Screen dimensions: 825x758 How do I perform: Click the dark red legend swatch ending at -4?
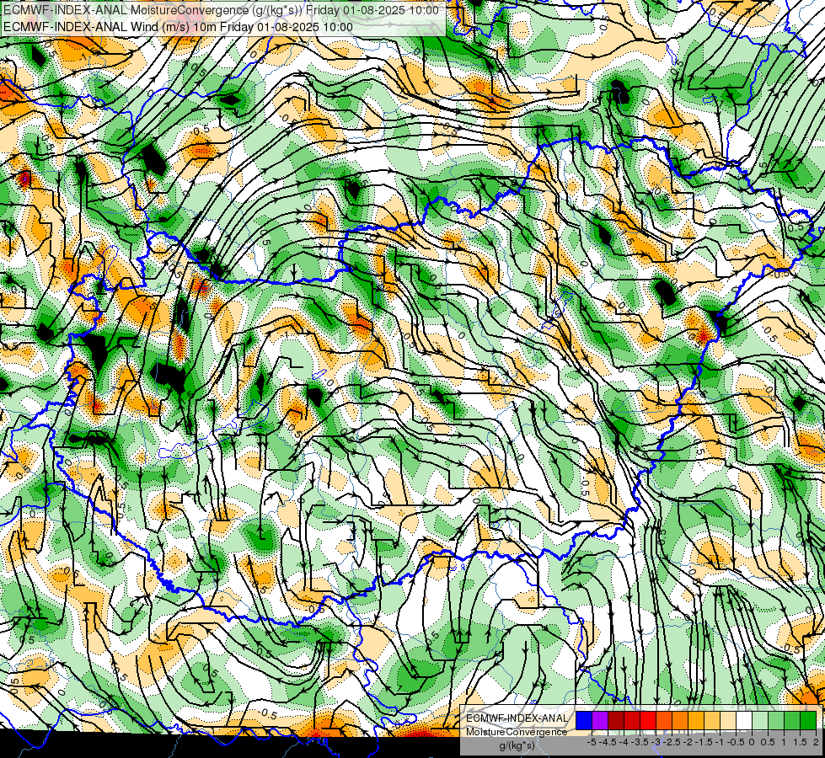616,720
